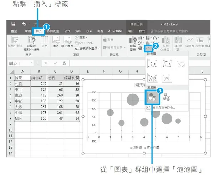Image resolution: width=214 pixels, height=175 pixels.
Task: Click the Name Box showing 圖表 1
Action: click(x=19, y=63)
